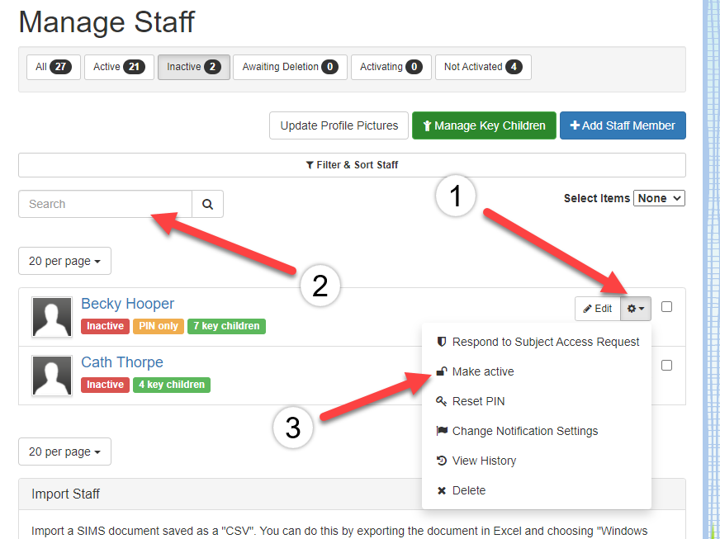This screenshot has width=720, height=539.
Task: Click Becky Hooper's profile picture
Action: 52,317
